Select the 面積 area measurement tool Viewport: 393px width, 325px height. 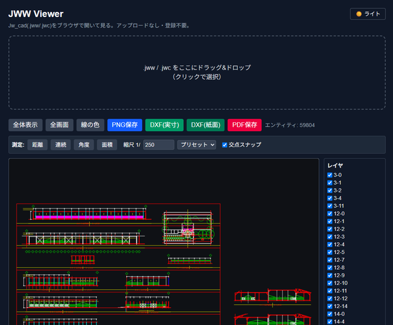point(107,144)
